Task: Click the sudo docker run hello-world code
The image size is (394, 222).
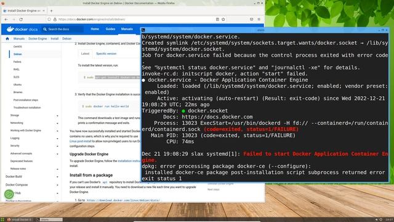Action: point(105,107)
